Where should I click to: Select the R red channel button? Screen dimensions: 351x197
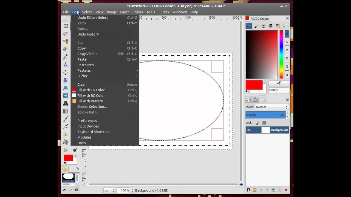tap(287, 58)
